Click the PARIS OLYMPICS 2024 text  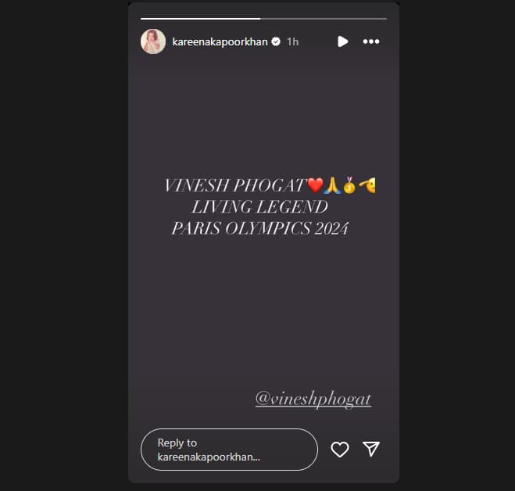[259, 228]
